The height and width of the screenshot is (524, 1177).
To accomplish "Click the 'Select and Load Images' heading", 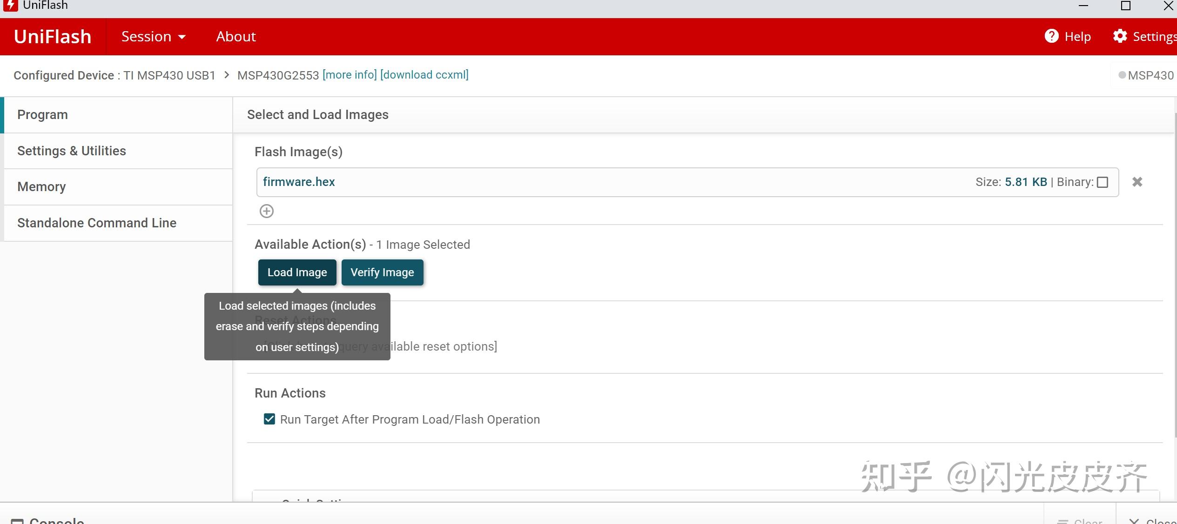I will (x=317, y=115).
